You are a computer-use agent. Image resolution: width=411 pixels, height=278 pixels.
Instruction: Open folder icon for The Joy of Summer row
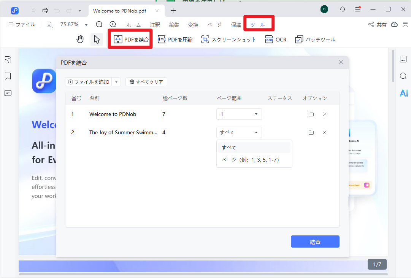point(311,132)
